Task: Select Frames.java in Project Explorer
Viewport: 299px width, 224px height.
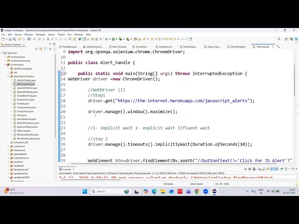Action: (23, 104)
